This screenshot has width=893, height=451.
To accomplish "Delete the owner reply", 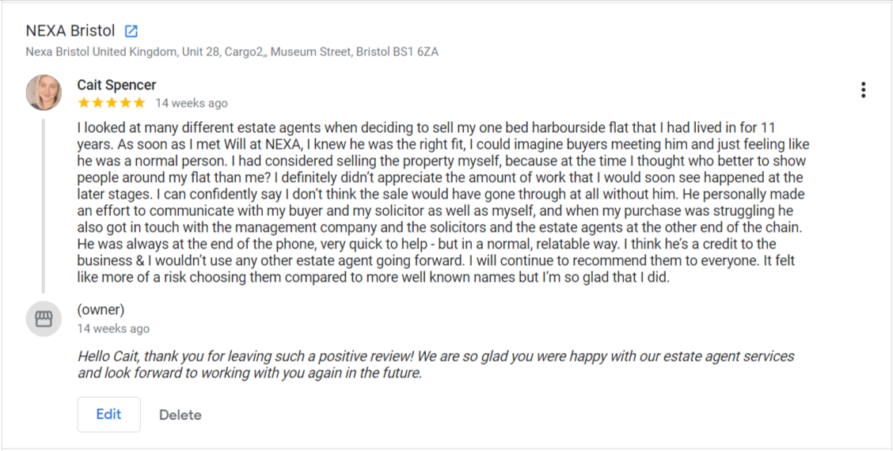I will [180, 415].
